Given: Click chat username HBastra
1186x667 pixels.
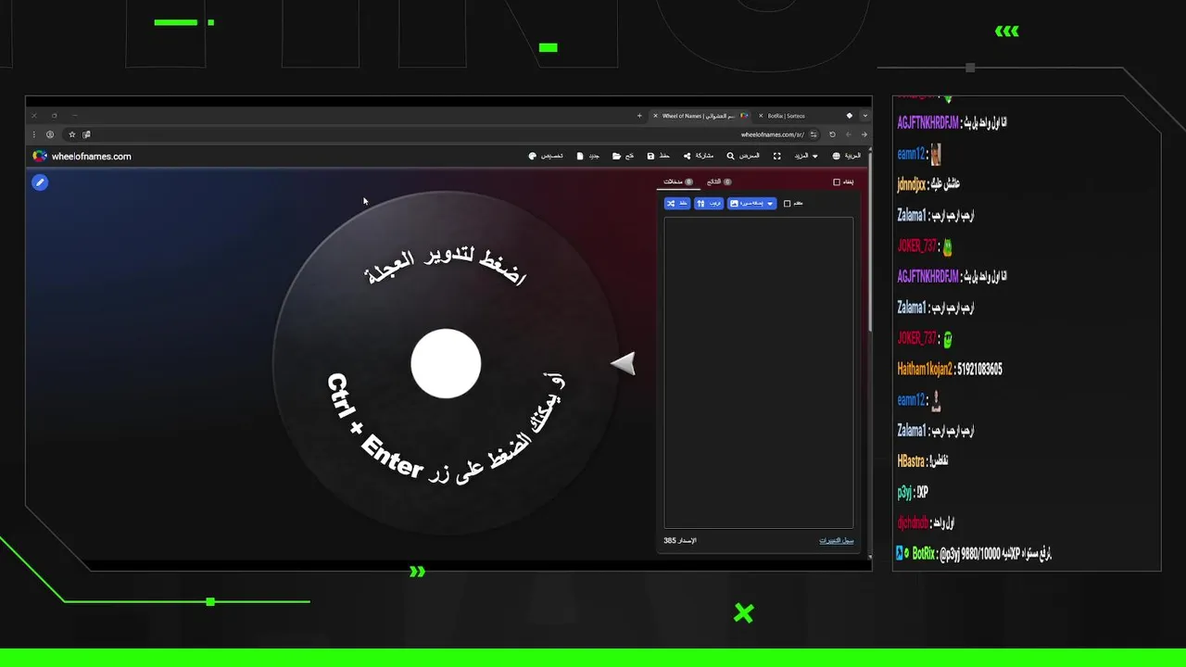Looking at the screenshot, I should click(x=909, y=460).
